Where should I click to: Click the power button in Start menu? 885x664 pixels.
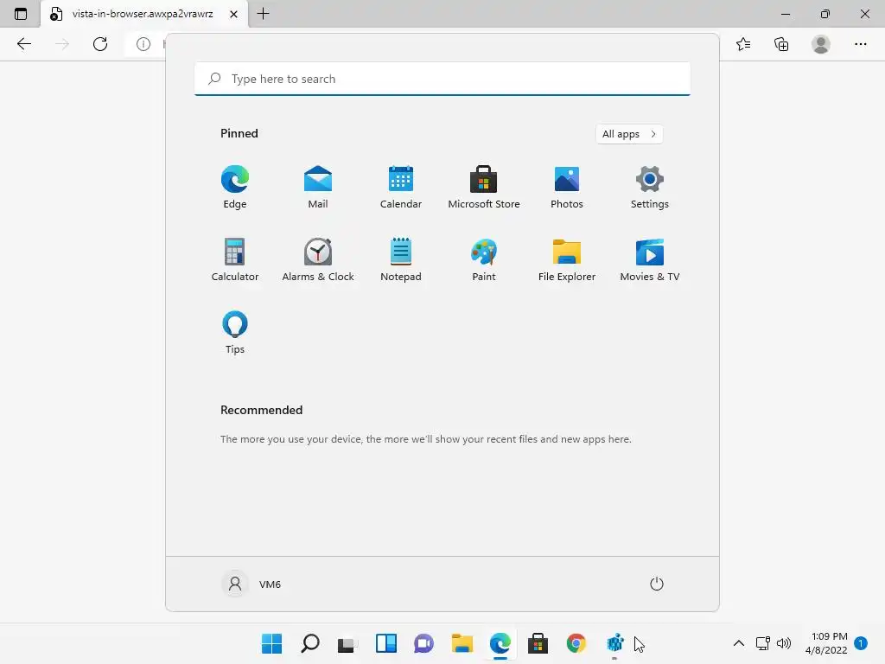pyautogui.click(x=657, y=584)
